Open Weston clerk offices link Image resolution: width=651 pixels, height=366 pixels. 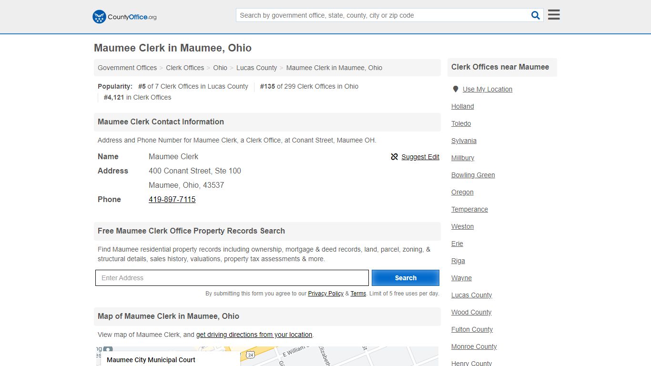pos(462,226)
